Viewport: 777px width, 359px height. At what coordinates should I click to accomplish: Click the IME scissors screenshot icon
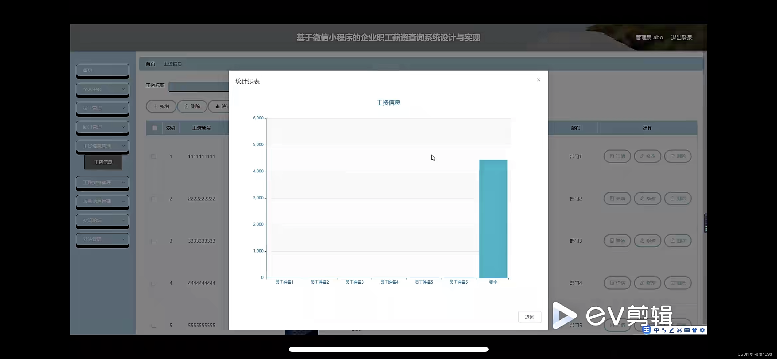click(x=679, y=330)
